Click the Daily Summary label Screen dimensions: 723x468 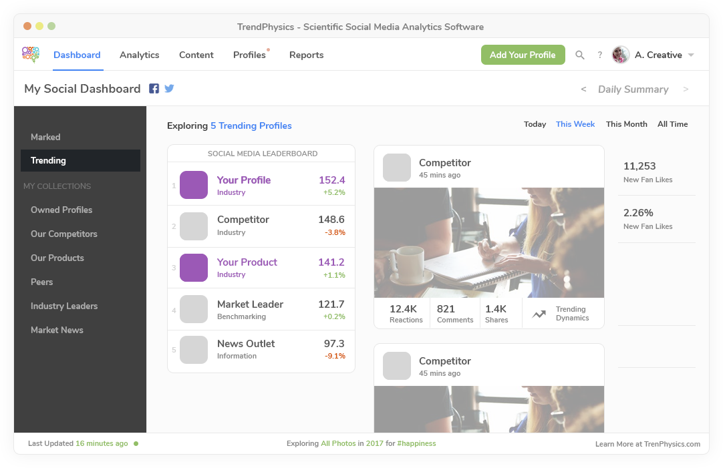633,89
